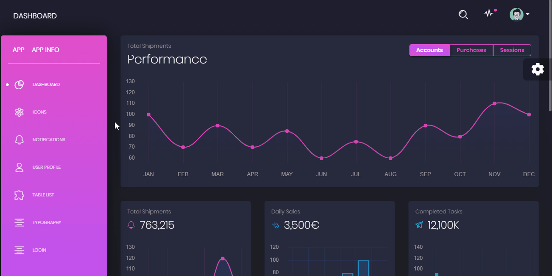Open the settings gear panel
552x276 pixels.
point(537,69)
